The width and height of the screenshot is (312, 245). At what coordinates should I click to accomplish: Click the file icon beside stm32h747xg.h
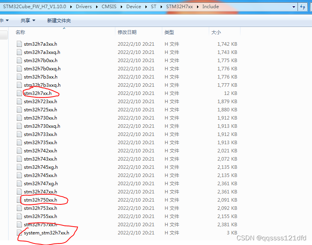(x=19, y=183)
